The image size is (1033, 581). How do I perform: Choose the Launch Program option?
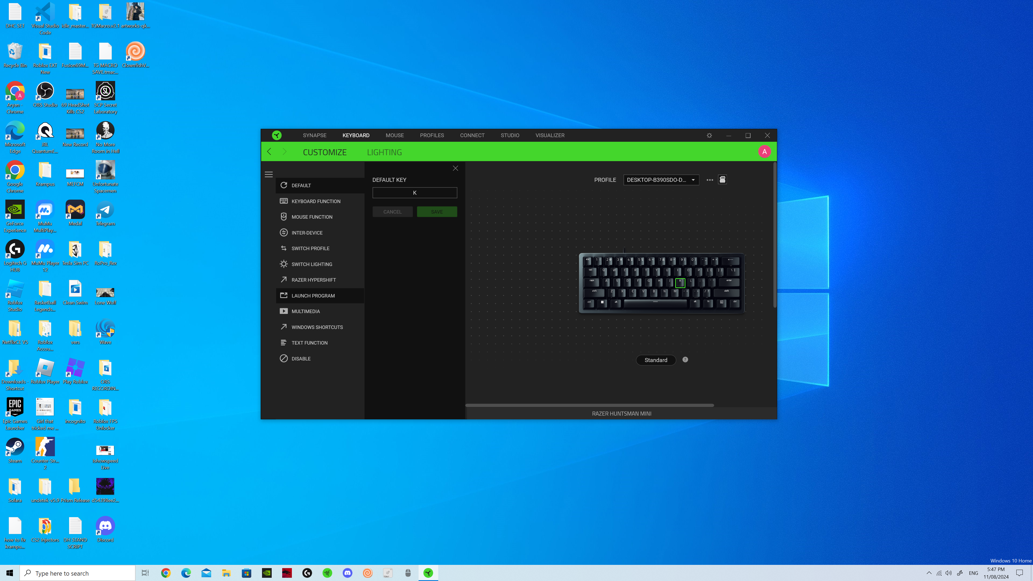[313, 296]
